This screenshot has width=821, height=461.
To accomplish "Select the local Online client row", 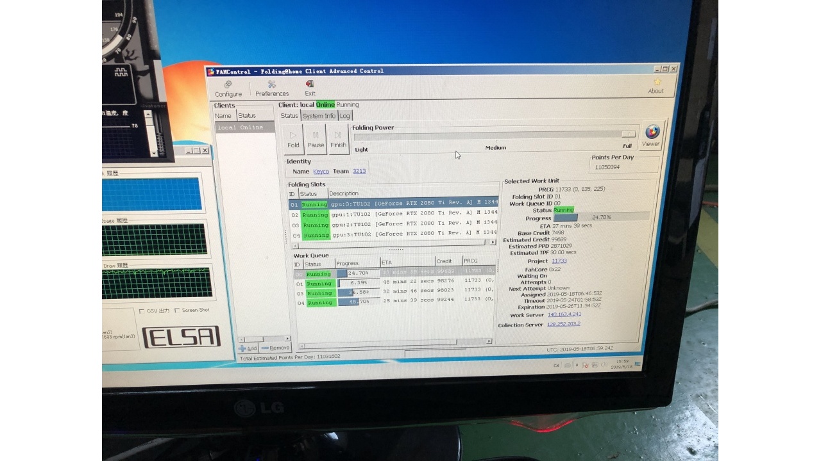I will click(244, 127).
